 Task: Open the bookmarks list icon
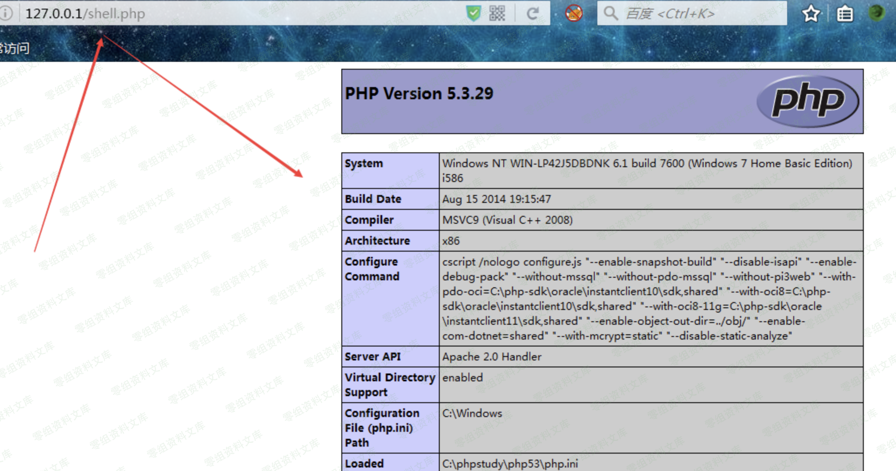pos(845,13)
